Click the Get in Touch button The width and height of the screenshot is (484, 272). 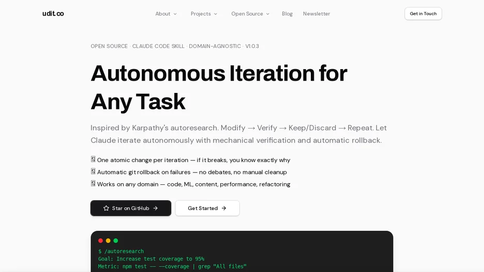coord(423,13)
